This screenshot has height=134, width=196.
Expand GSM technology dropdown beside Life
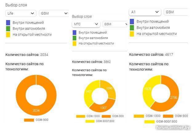pyautogui.click(x=54, y=13)
